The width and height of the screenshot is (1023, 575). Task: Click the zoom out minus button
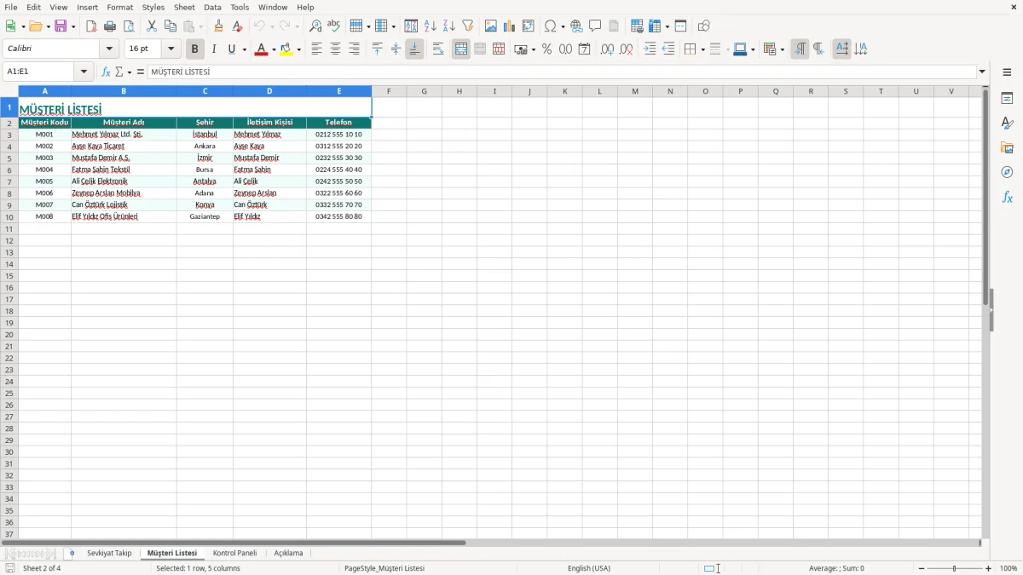[x=922, y=568]
